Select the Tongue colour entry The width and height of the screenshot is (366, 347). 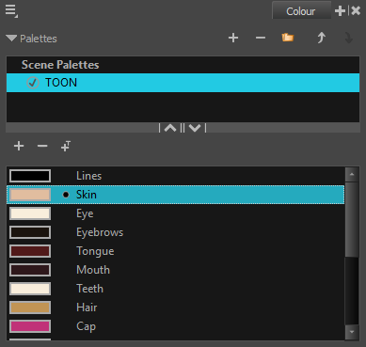point(176,251)
